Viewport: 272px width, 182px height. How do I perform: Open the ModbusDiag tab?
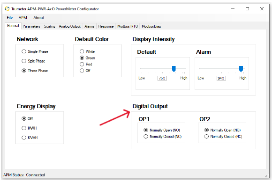pyautogui.click(x=151, y=26)
